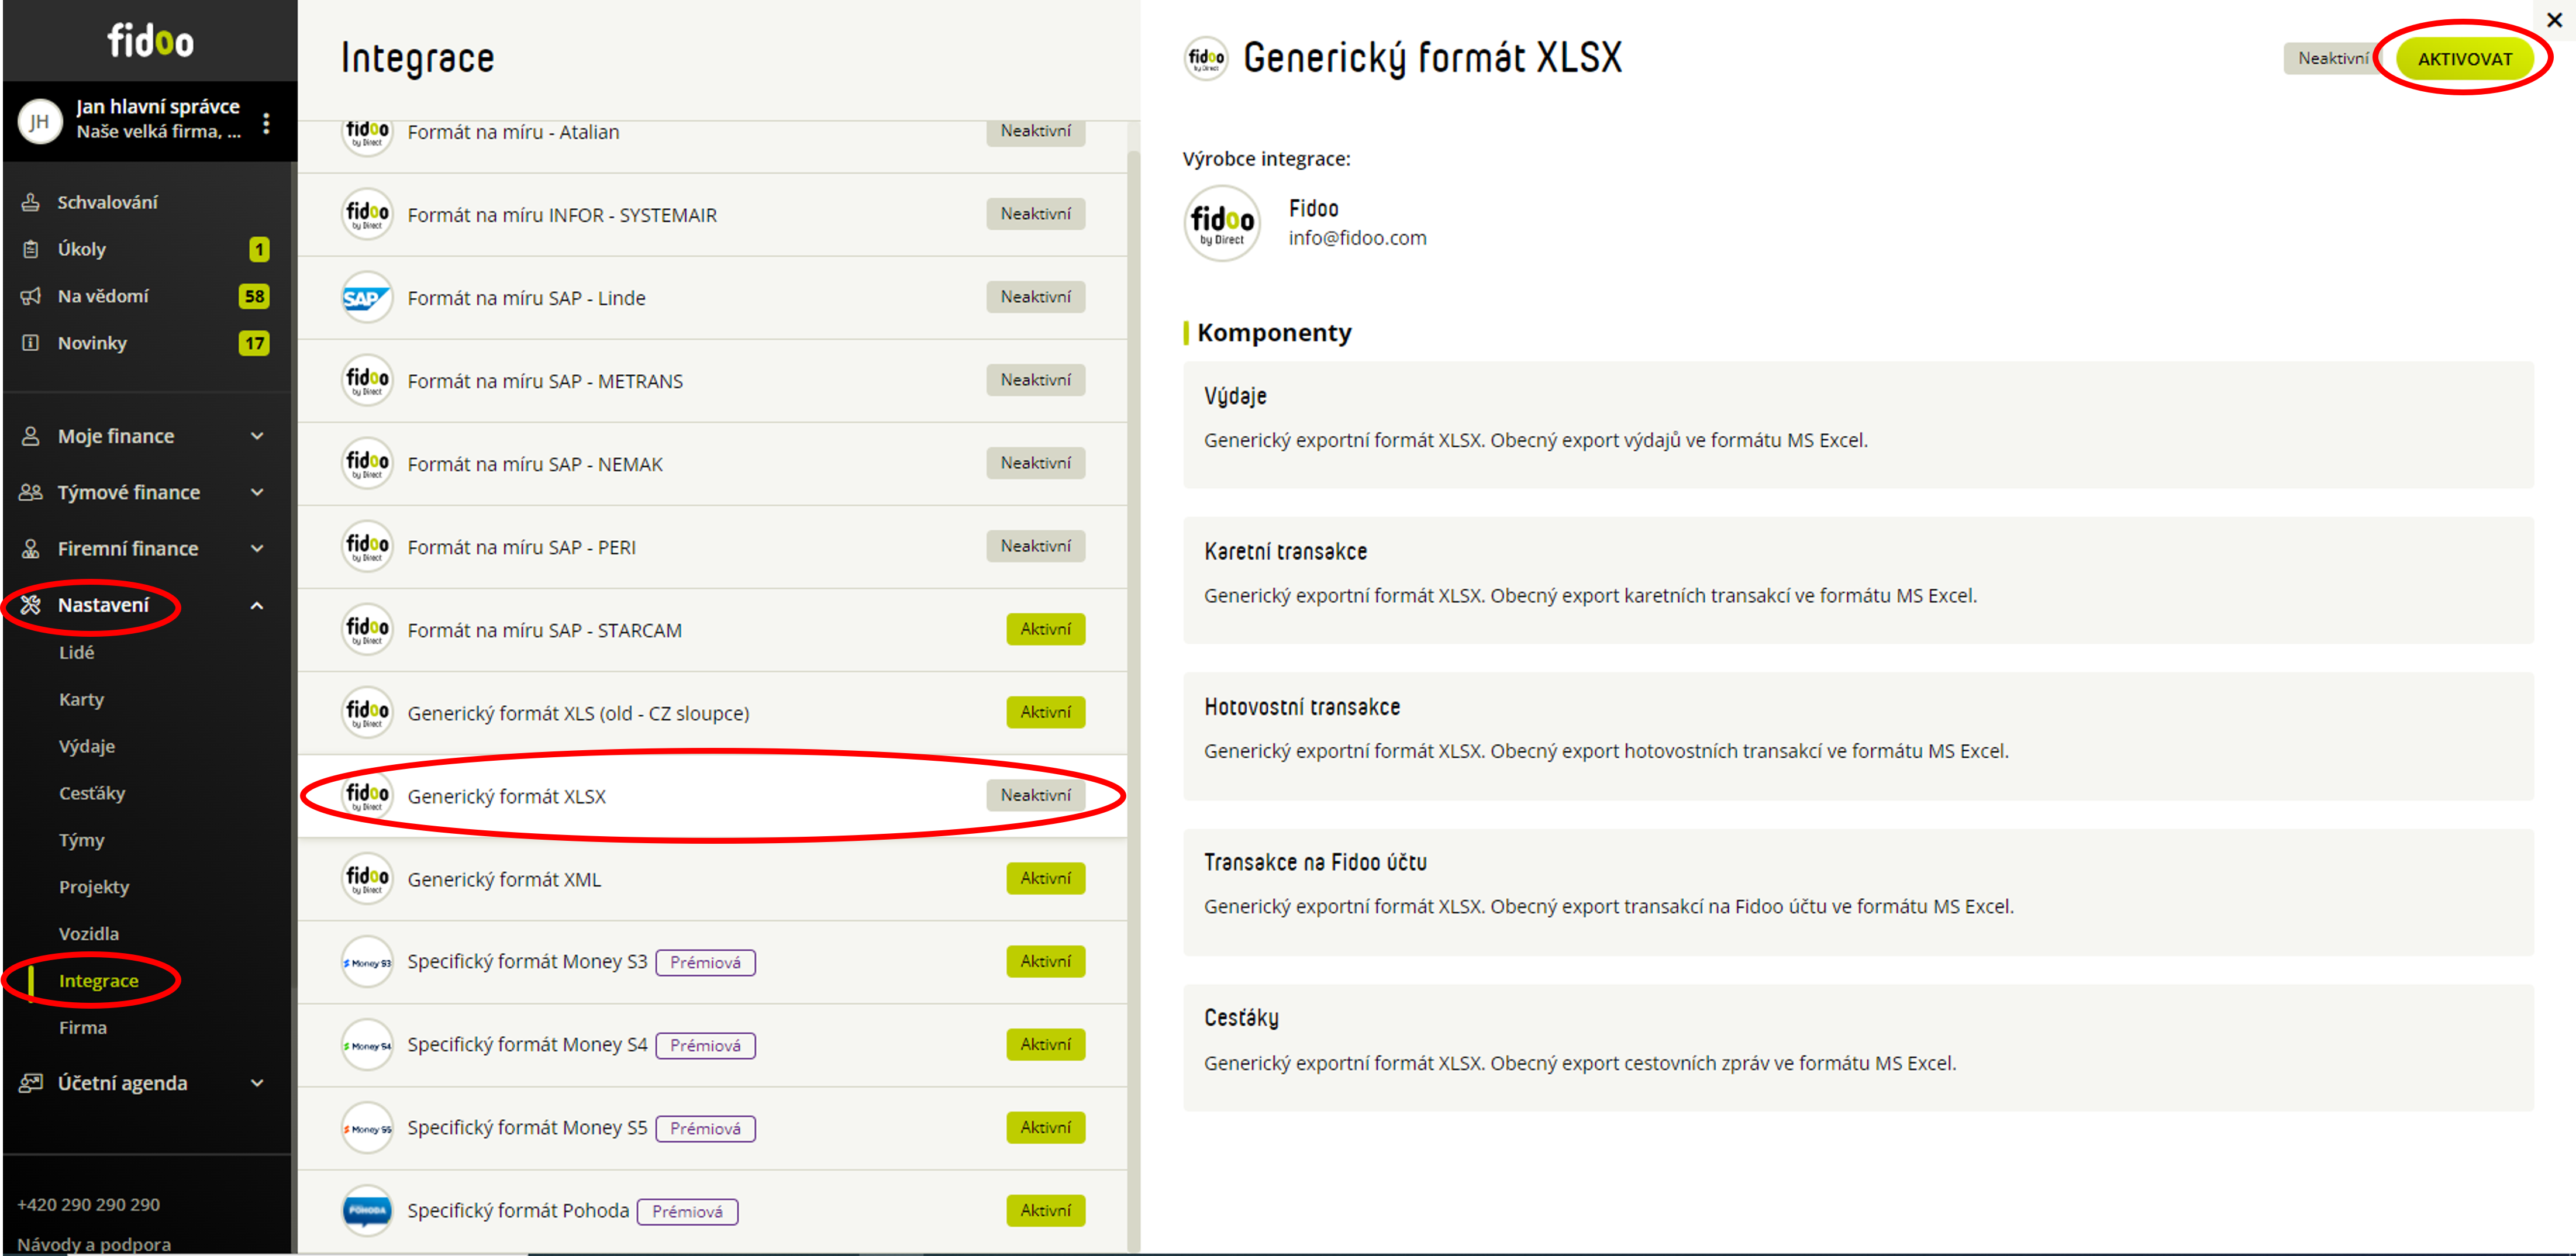Open the Lidé settings page
This screenshot has width=2576, height=1256.
(77, 652)
